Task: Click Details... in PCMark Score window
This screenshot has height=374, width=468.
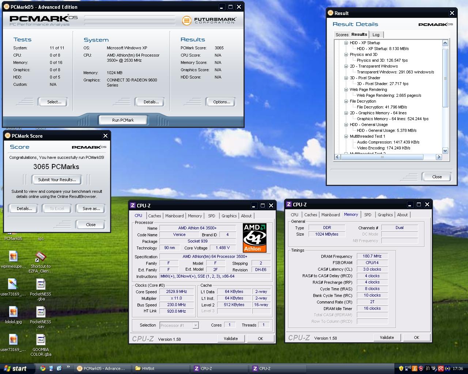Action: pos(24,209)
